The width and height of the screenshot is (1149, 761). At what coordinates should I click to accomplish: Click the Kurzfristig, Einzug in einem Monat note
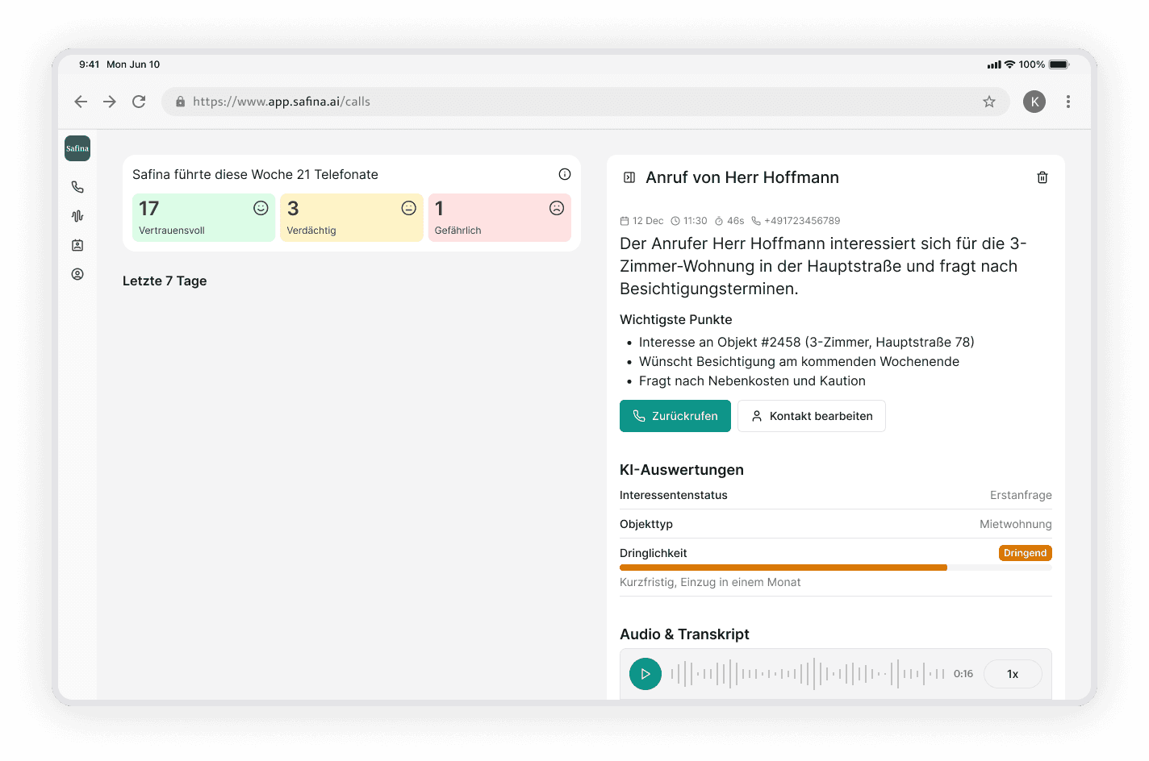click(710, 582)
